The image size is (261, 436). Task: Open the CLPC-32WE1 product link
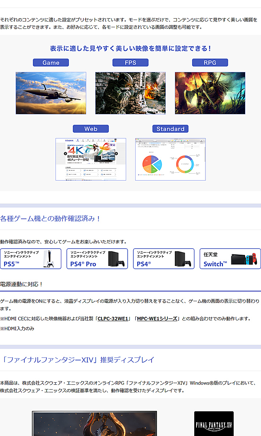(113, 319)
